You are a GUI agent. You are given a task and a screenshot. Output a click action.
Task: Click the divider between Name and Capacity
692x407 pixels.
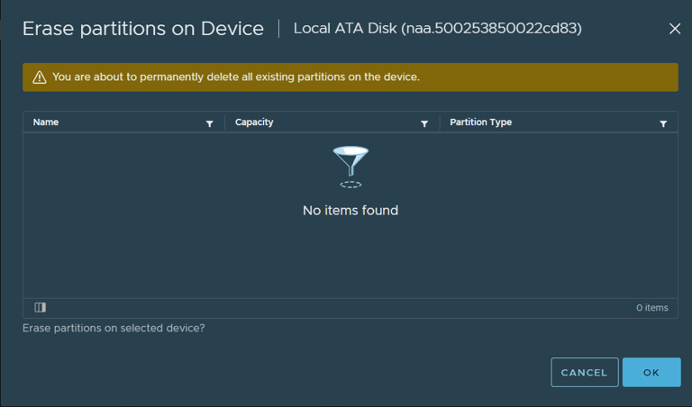click(x=224, y=122)
